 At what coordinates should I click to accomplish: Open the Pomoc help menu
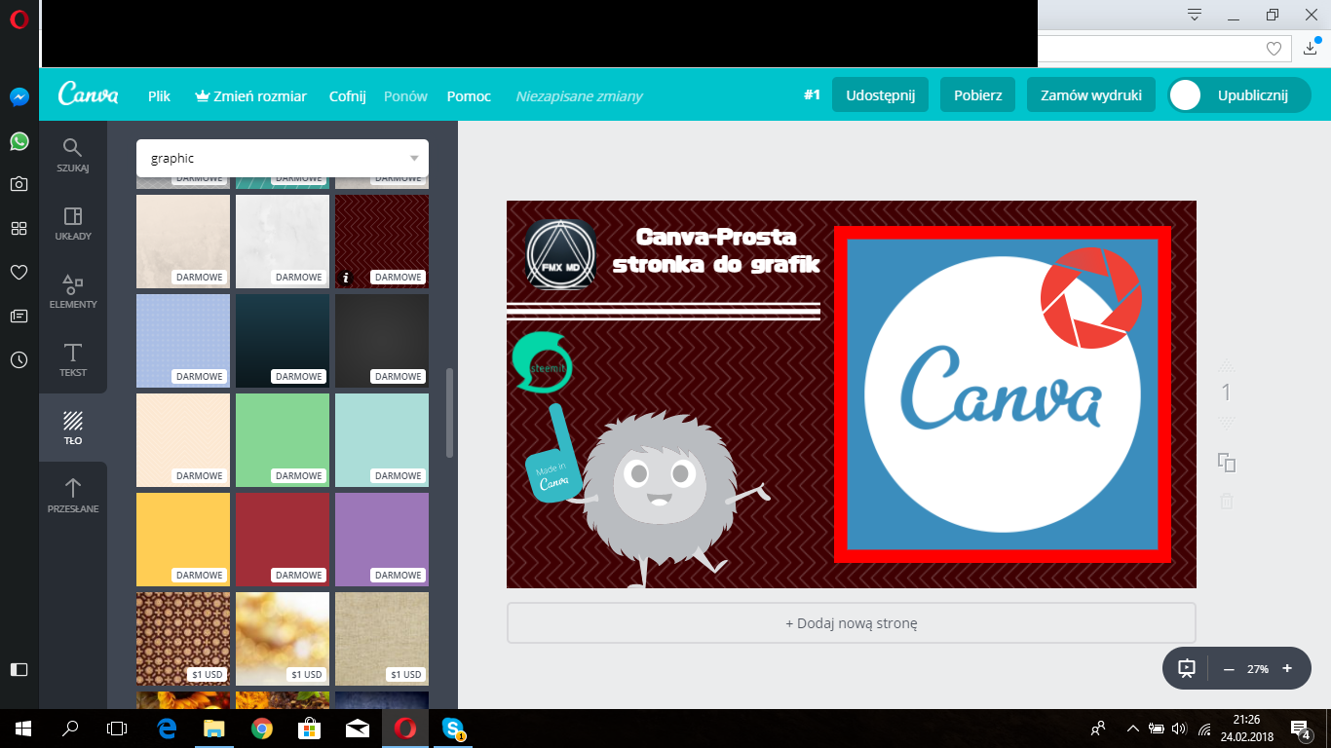click(469, 95)
